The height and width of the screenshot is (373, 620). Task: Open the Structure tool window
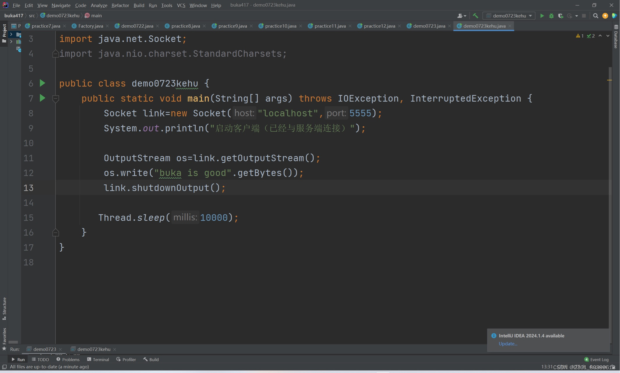[x=4, y=309]
